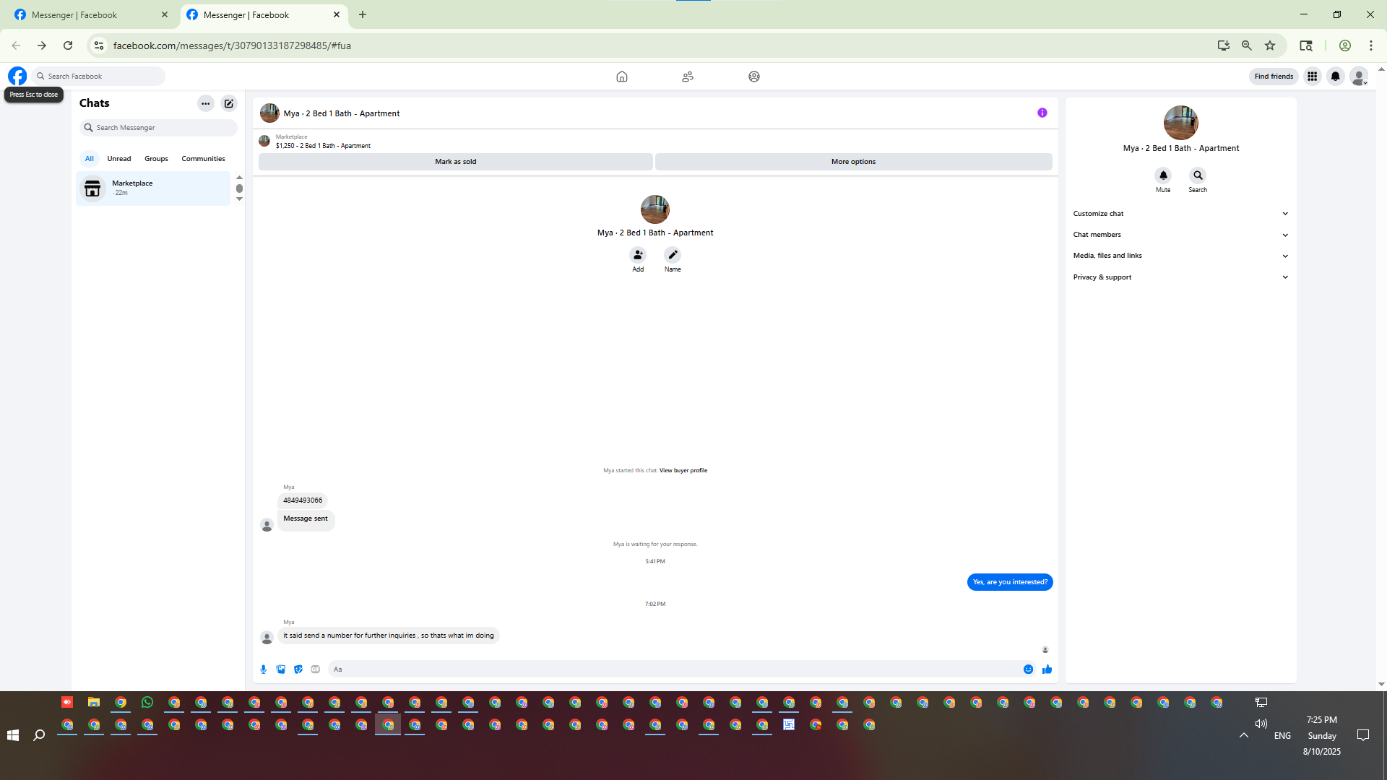This screenshot has height=780, width=1387.
Task: Expand Privacy & support section
Action: [1180, 277]
